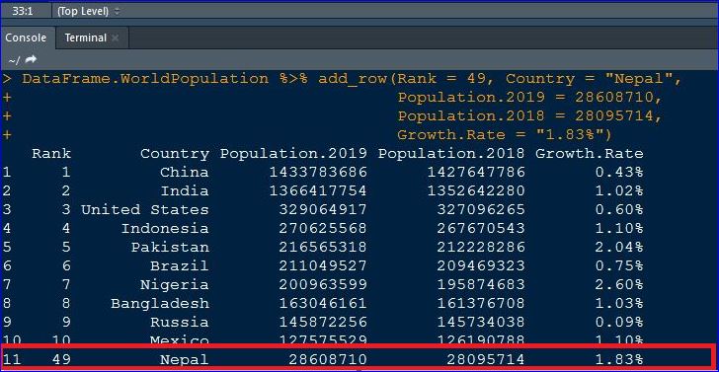
Task: Click the Indonesia country cell
Action: click(x=165, y=228)
